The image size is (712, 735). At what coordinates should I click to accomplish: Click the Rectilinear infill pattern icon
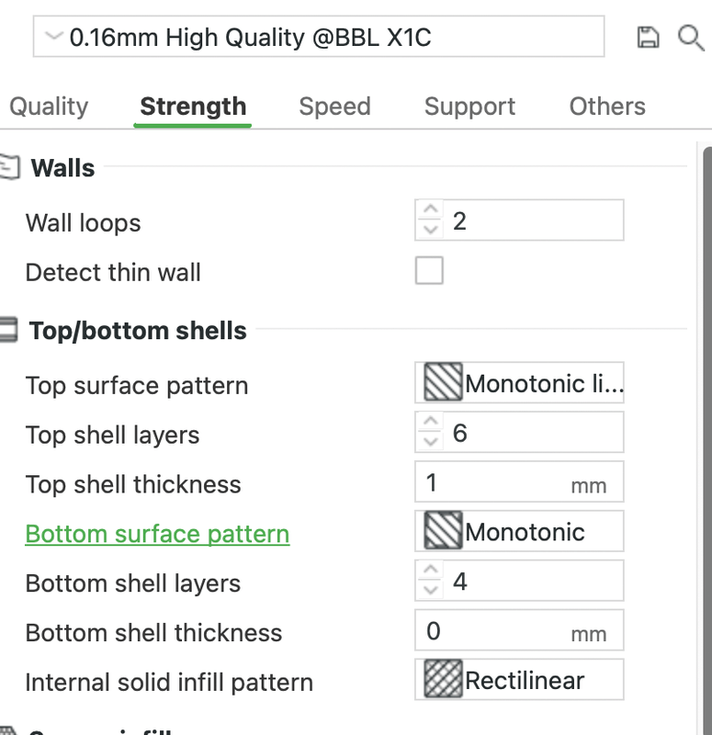[443, 681]
